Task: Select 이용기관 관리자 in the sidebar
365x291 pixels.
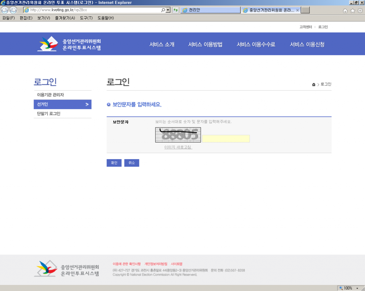Action: click(51, 95)
